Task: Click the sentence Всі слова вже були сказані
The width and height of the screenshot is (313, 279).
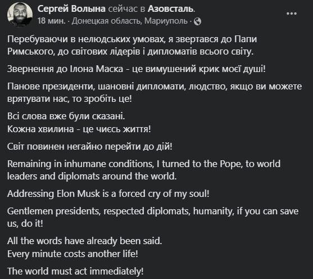Action: coord(66,116)
